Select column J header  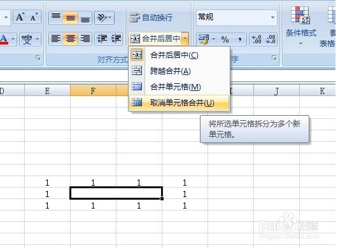276,91
